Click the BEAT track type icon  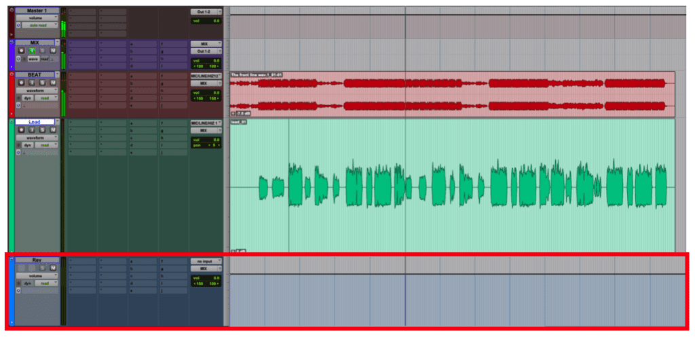[12, 75]
